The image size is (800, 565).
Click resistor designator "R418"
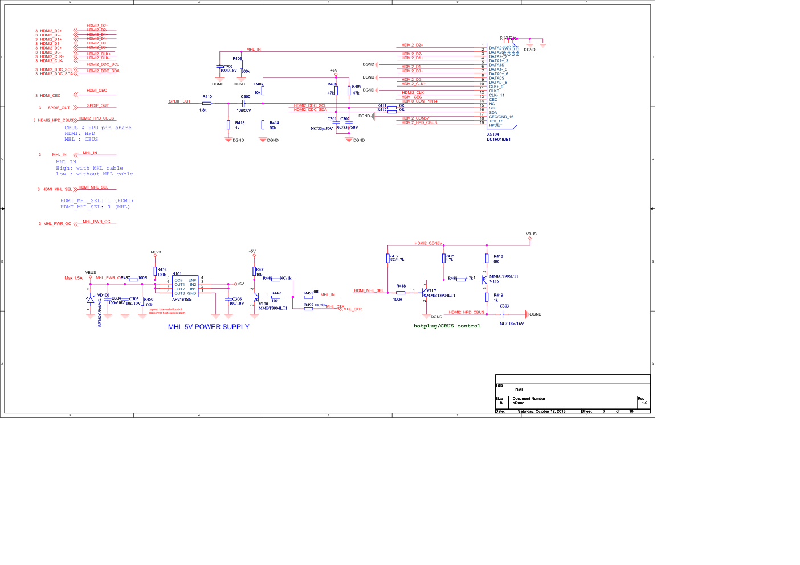(x=401, y=286)
